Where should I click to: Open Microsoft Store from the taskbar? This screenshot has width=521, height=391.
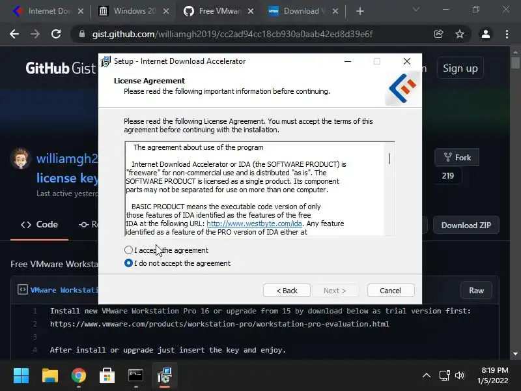click(107, 376)
